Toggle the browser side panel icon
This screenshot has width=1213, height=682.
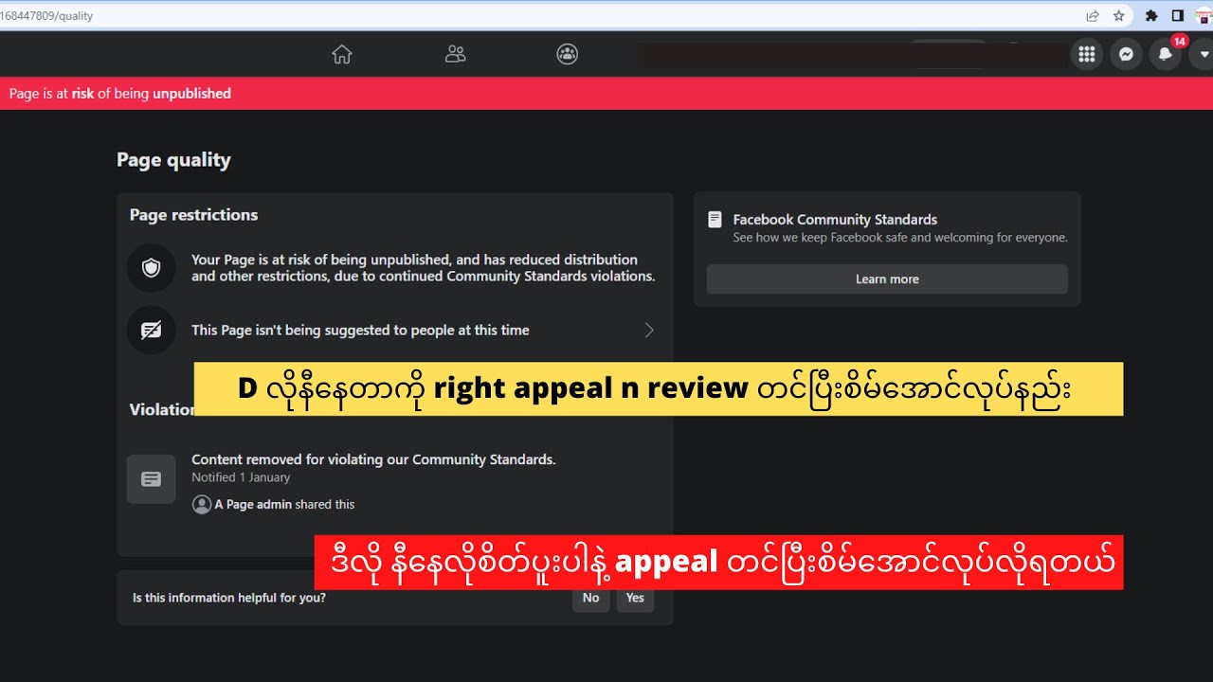click(x=1178, y=15)
